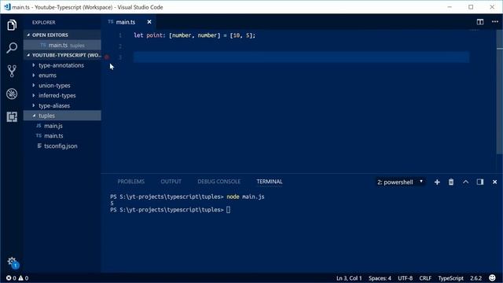Switch to the Output tab
This screenshot has height=283, width=503.
coord(171,182)
